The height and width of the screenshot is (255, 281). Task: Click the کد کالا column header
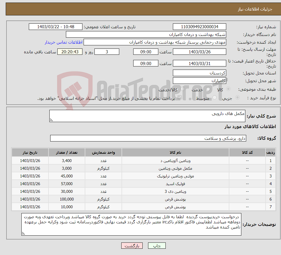pos(247,153)
